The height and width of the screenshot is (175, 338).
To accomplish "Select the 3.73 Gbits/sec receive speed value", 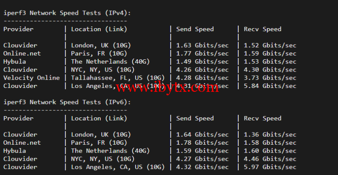I will [x=270, y=78].
